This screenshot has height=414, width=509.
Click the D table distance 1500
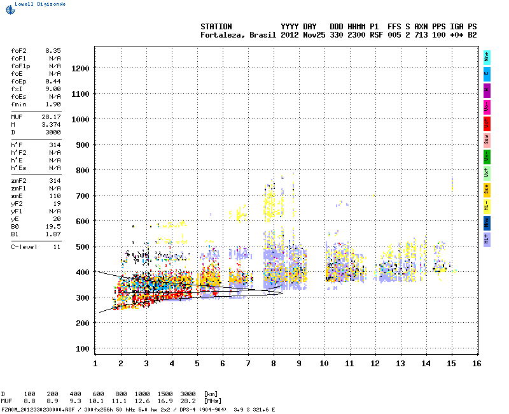pos(165,394)
